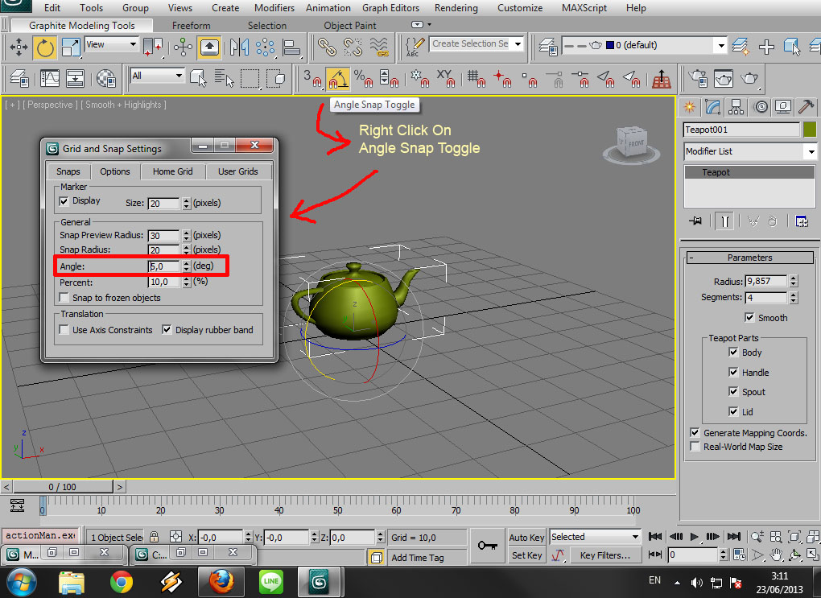Enable Snap to frozen objects

coord(63,298)
